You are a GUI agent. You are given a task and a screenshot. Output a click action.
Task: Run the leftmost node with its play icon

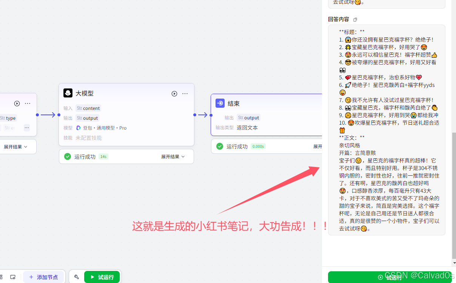(x=17, y=103)
